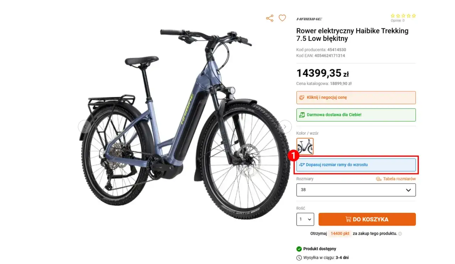
Task: Click the delivery box icon in green banner
Action: (x=302, y=115)
